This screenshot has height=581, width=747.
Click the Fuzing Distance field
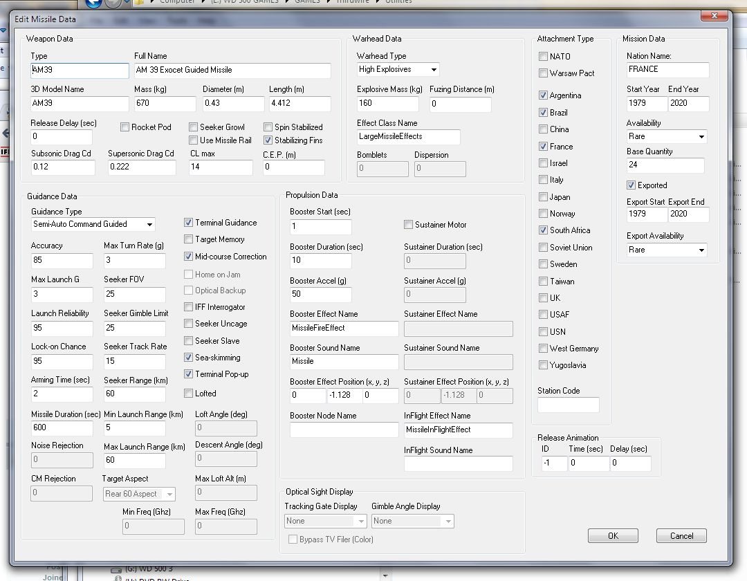point(460,104)
